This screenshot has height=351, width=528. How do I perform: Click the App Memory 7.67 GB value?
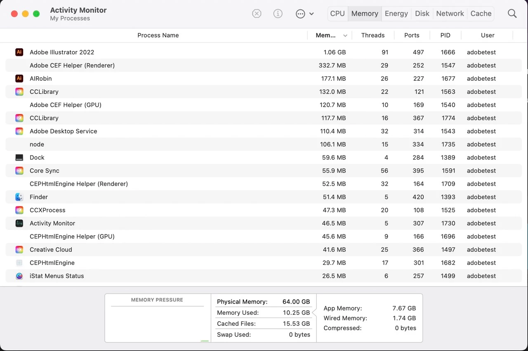[404, 309]
